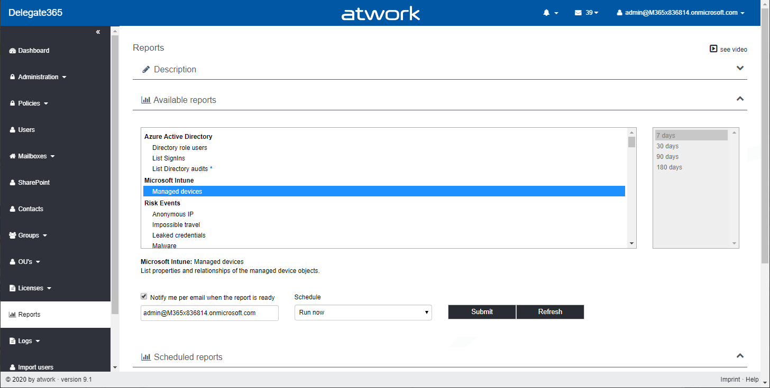Image resolution: width=770 pixels, height=388 pixels.
Task: Select the Impossible travel report
Action: tap(176, 225)
